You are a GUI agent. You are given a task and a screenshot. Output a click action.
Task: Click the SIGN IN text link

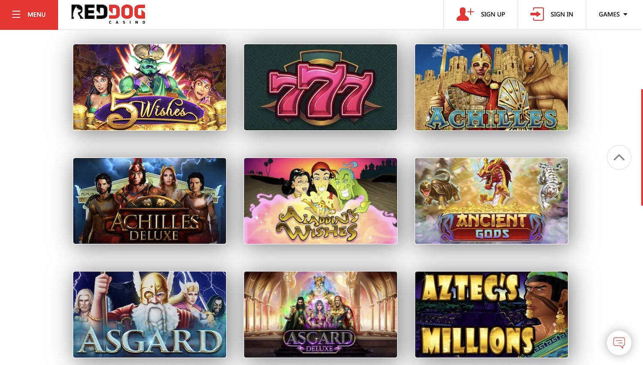pyautogui.click(x=562, y=14)
